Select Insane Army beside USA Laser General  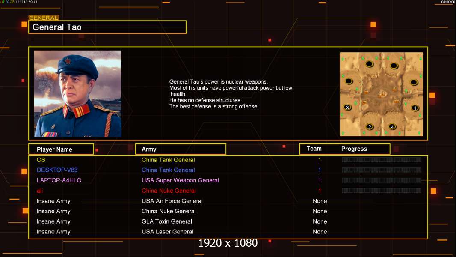(53, 232)
